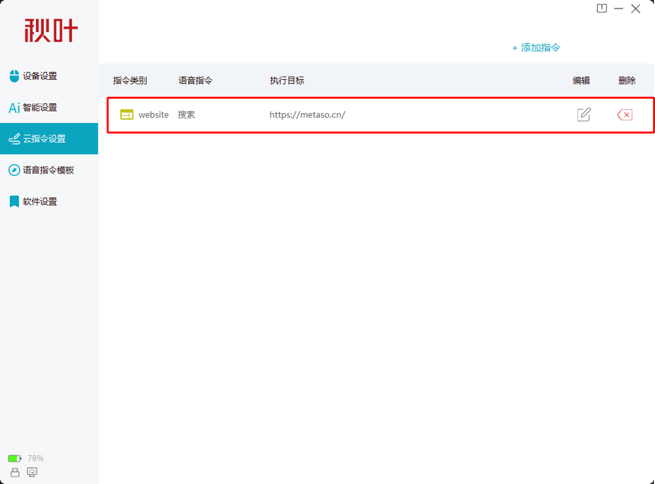Select the 云指令设置 sidebar tab
This screenshot has width=655, height=484.
(x=49, y=138)
